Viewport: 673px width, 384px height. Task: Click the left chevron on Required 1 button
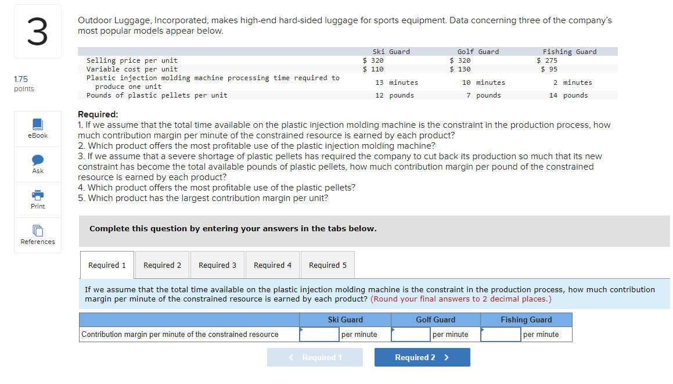pos(291,357)
